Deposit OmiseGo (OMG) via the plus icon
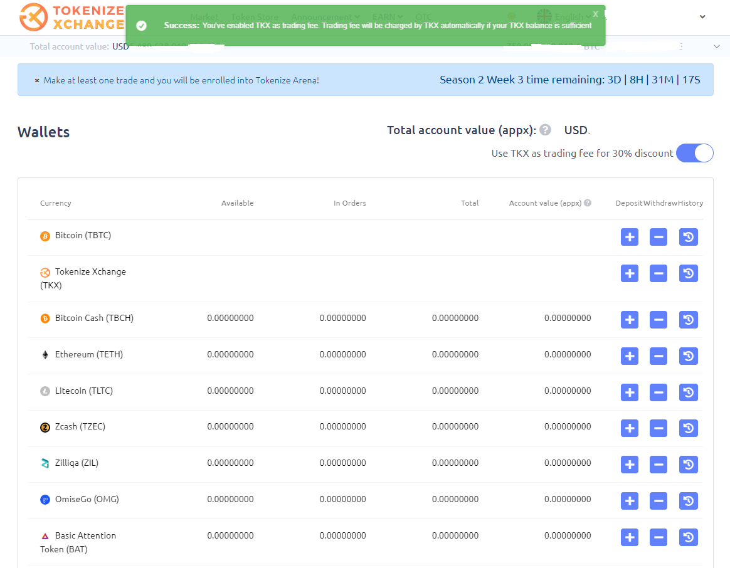Viewport: 730px width, 568px height. click(630, 501)
